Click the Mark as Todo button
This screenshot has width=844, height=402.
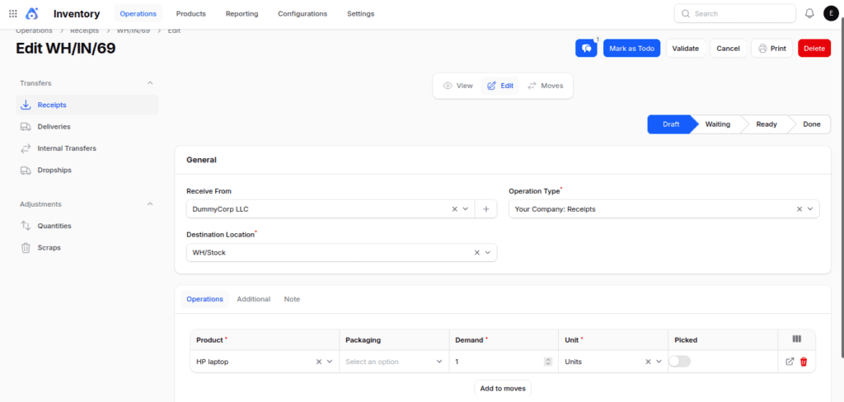[632, 48]
